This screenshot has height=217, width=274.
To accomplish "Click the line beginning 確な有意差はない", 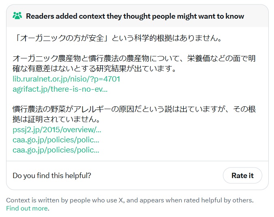I will (x=94, y=69).
